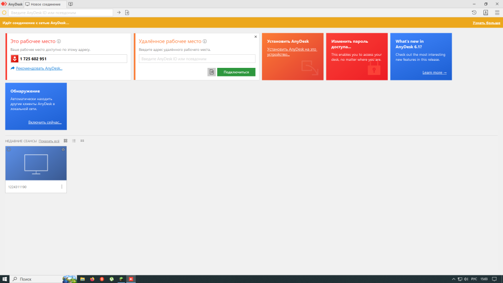Click file transfer button beside Подключиться
Viewport: 503px width, 283px height.
(211, 72)
